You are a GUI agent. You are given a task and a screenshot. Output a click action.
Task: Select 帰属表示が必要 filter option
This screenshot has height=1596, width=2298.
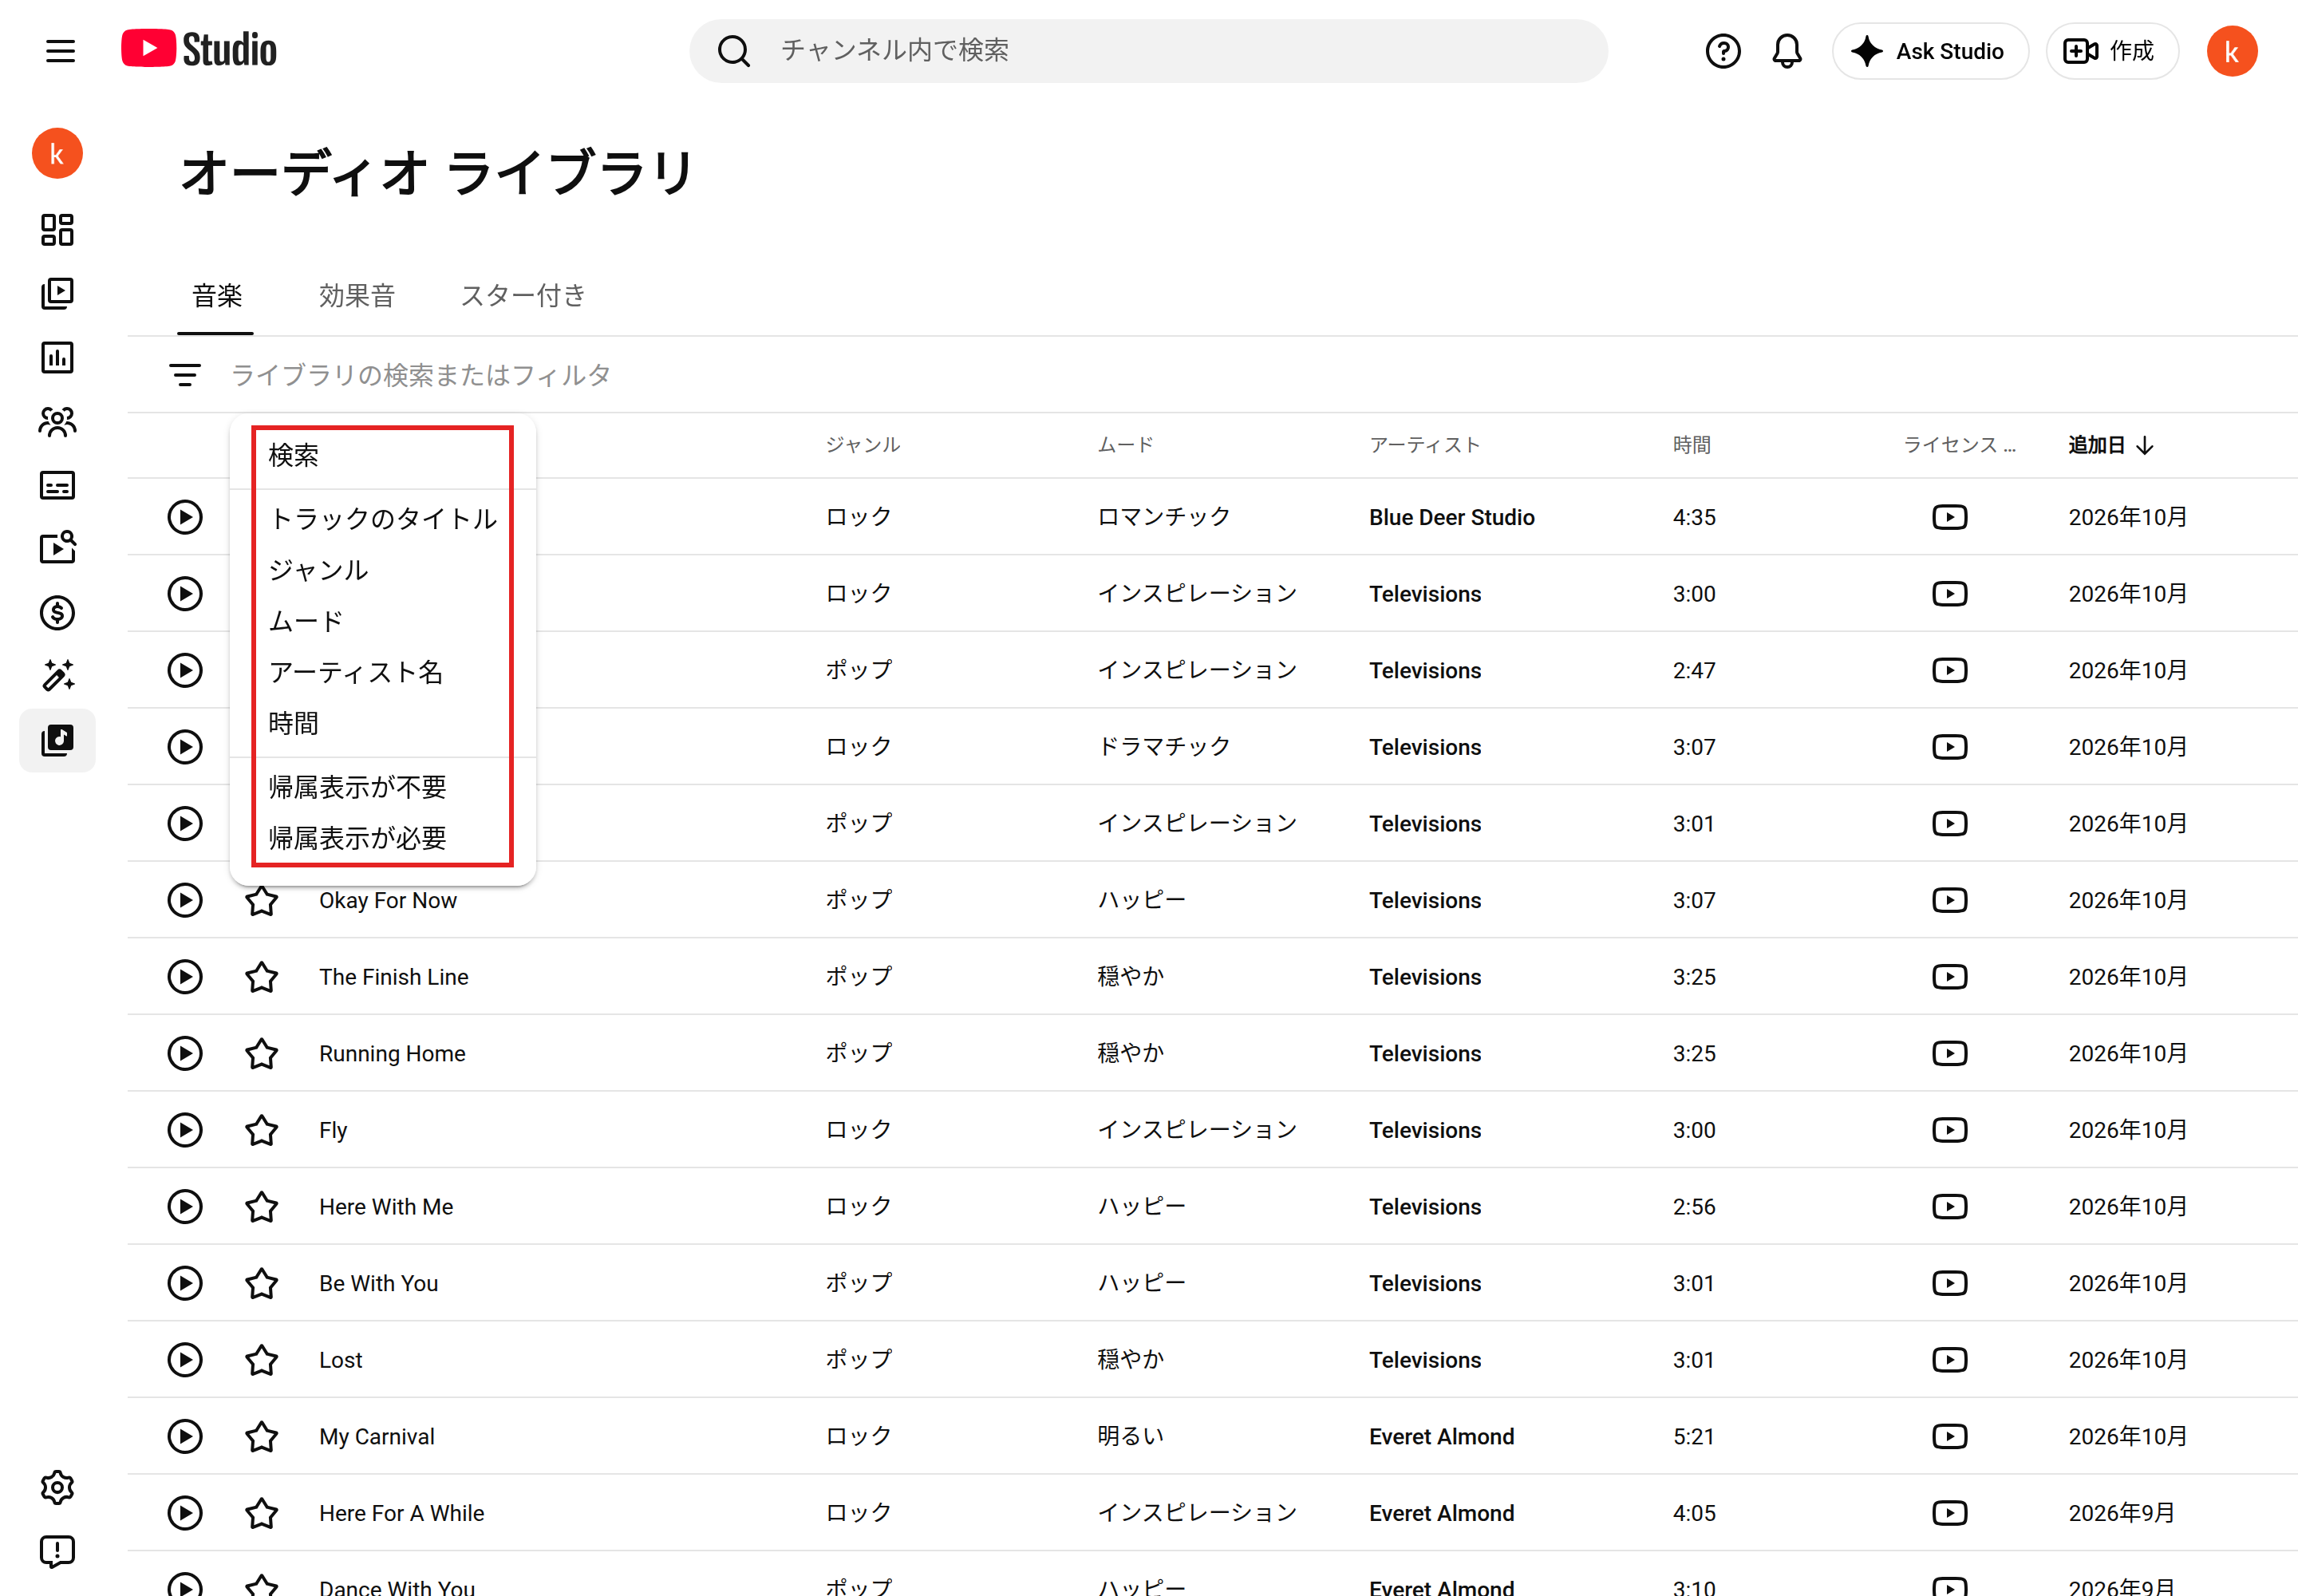(383, 838)
